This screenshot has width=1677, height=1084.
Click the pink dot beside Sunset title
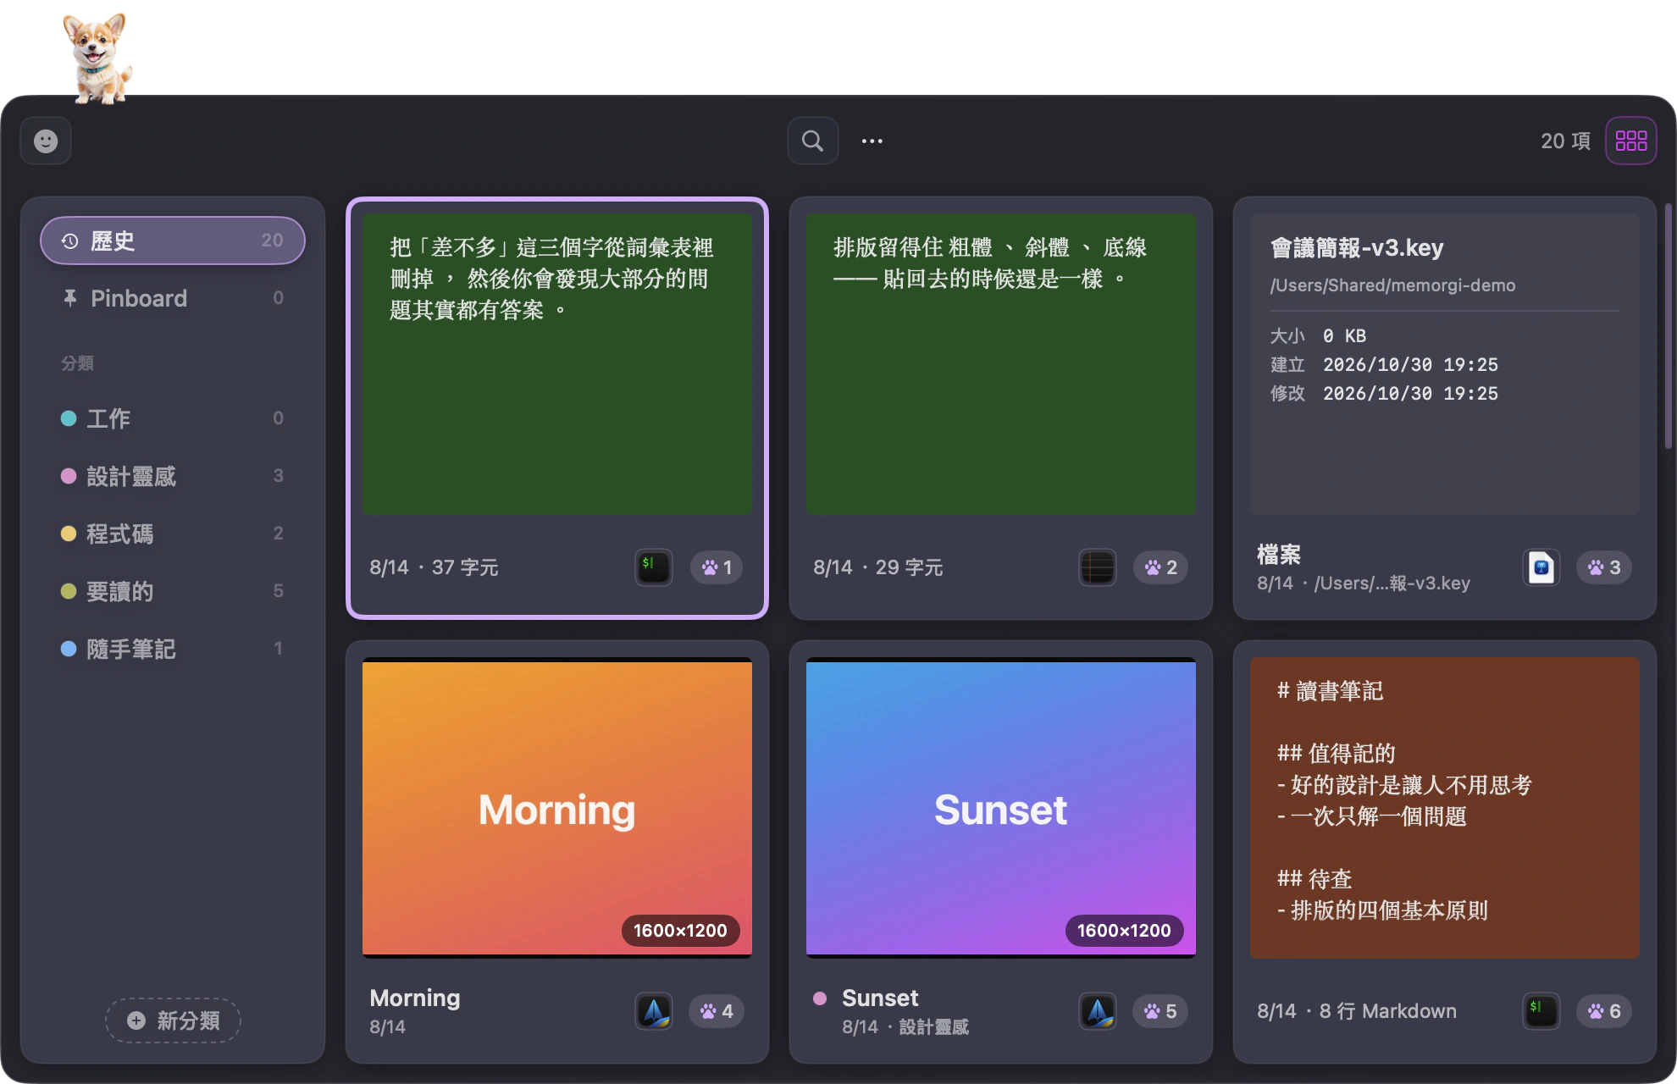point(820,998)
